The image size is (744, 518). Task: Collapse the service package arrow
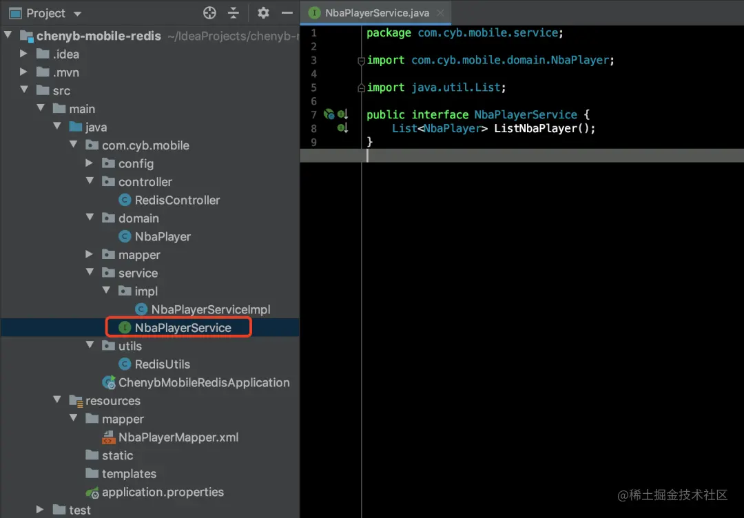tap(90, 271)
